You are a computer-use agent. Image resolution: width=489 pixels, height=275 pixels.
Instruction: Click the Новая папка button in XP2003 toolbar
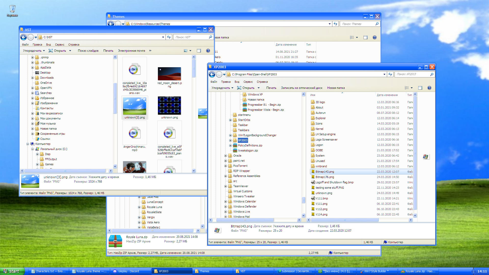tap(336, 88)
